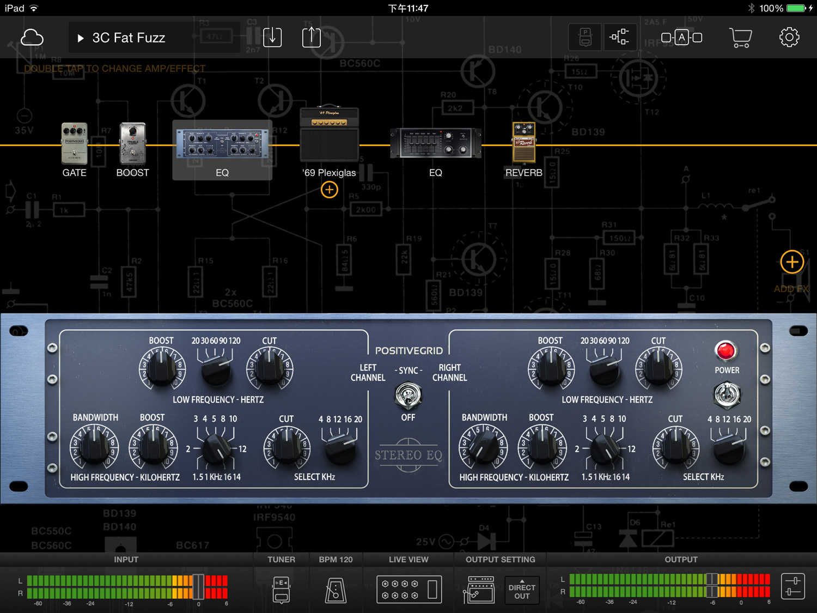Click the red POWER indicator light

coord(725,351)
